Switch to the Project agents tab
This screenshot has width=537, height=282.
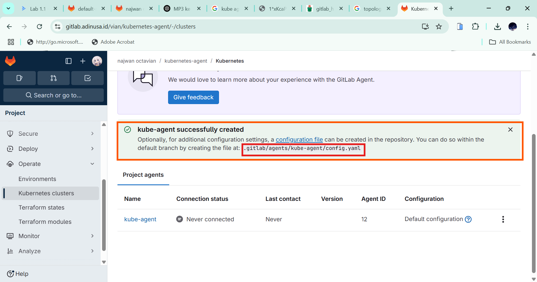point(143,175)
